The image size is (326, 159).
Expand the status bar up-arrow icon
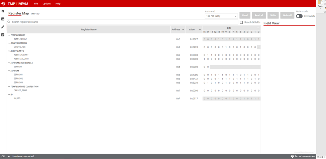[x=9, y=156]
